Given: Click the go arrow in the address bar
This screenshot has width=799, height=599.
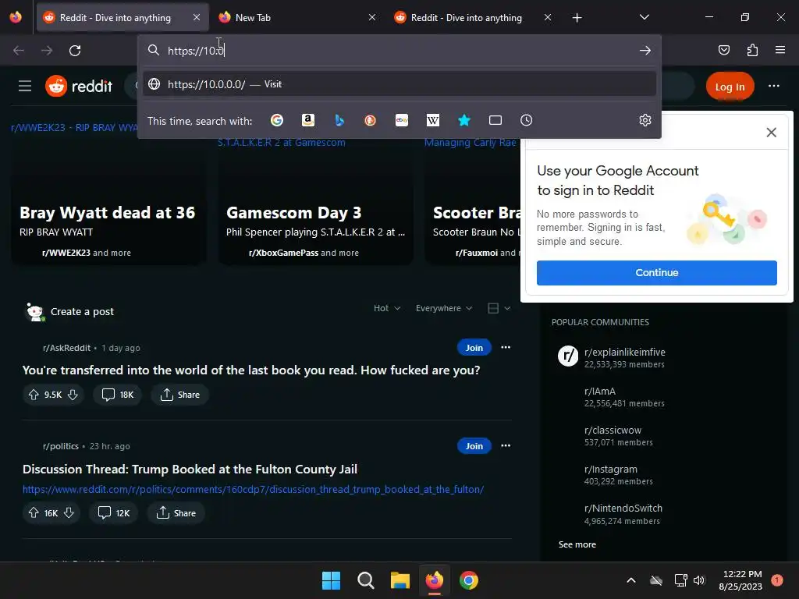Looking at the screenshot, I should click(x=645, y=51).
